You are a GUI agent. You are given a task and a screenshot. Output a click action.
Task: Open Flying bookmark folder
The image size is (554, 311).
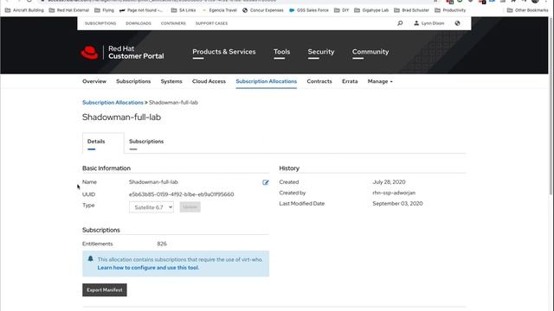(x=104, y=10)
